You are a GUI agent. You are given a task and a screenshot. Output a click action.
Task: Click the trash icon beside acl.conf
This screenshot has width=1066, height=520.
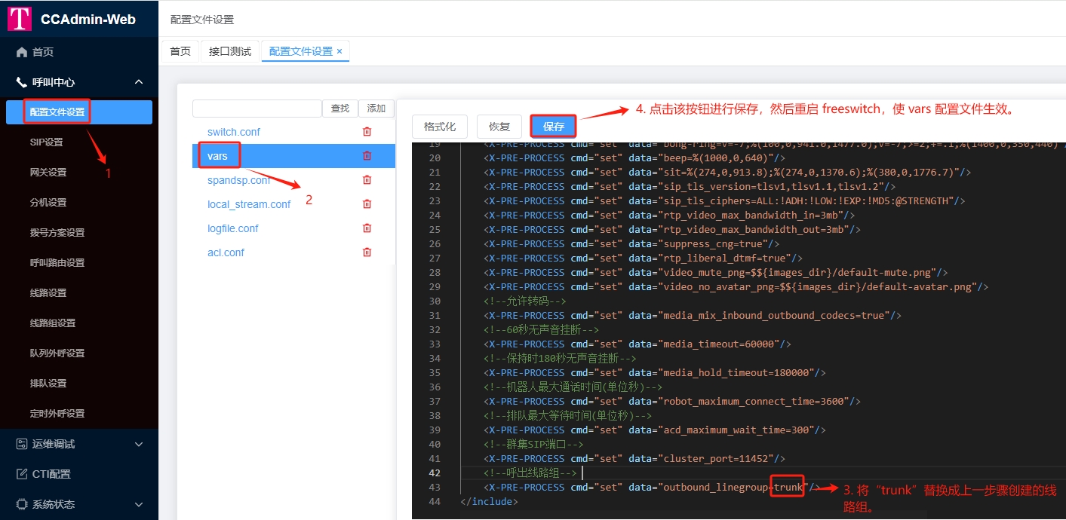coord(367,252)
